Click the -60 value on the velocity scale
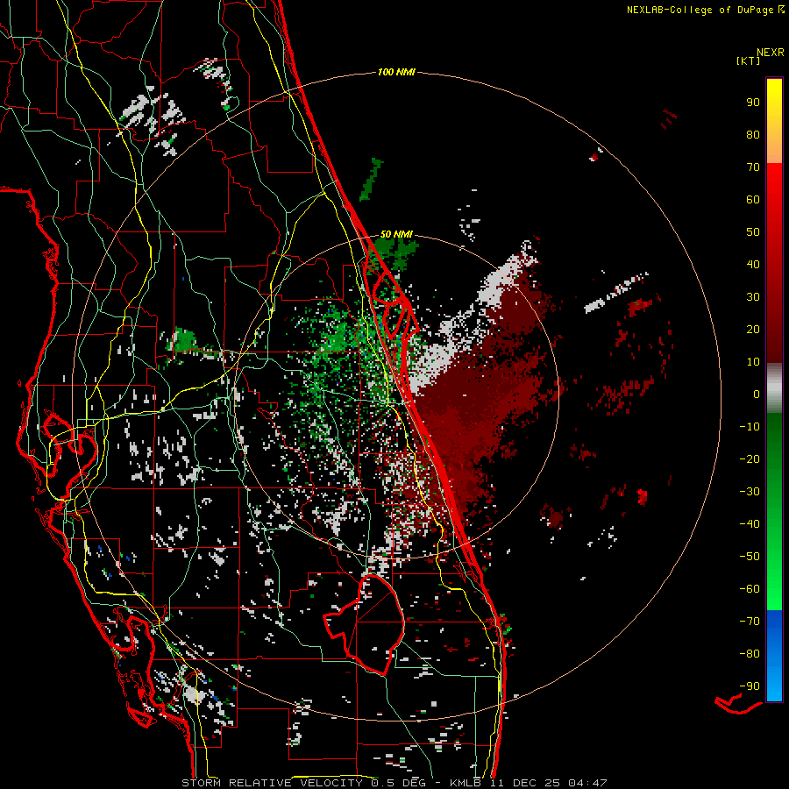789x789 pixels. click(x=750, y=589)
